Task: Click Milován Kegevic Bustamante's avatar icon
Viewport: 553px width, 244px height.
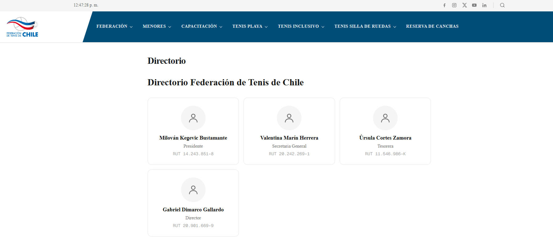Action: [193, 118]
